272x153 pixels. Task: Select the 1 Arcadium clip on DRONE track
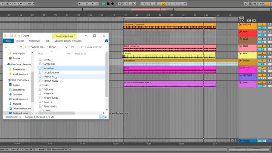pyautogui.click(x=180, y=62)
